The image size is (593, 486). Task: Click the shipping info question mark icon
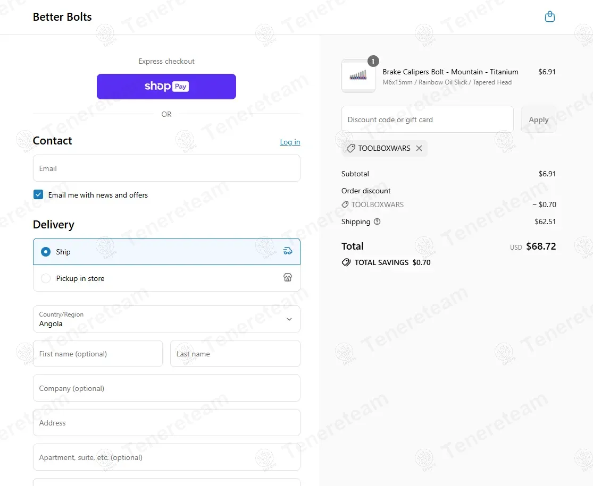click(x=377, y=221)
